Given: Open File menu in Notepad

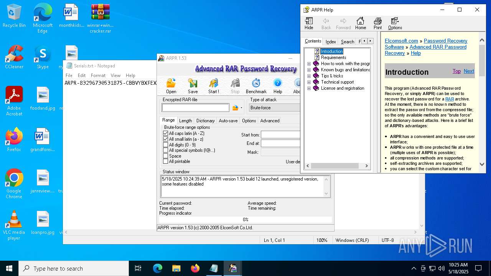Looking at the screenshot, I should pos(69,76).
